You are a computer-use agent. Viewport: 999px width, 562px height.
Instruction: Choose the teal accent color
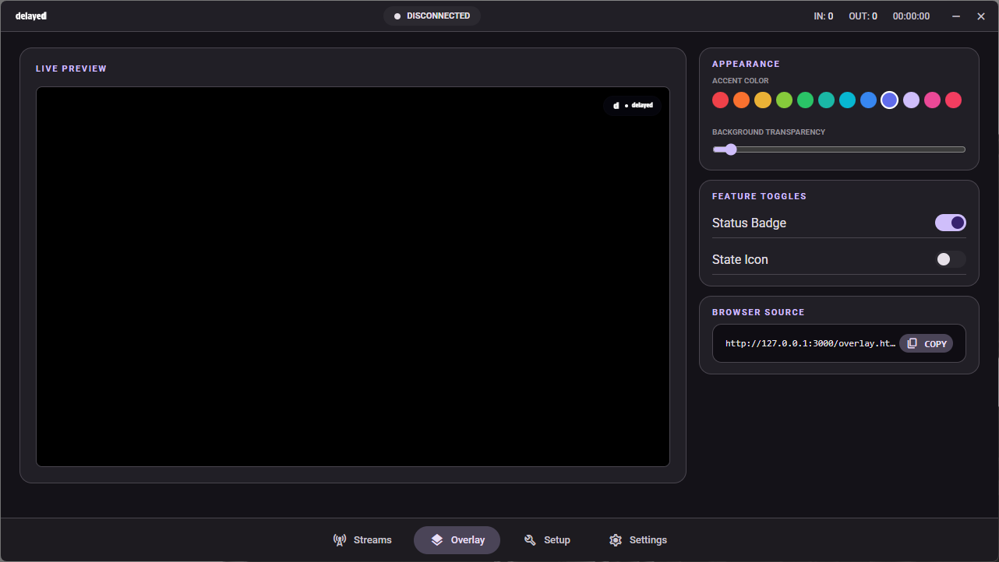point(826,100)
